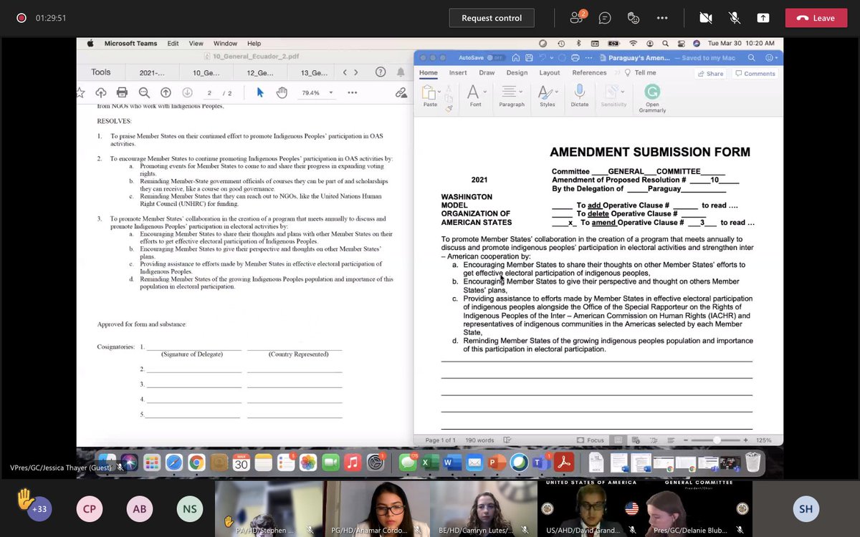This screenshot has width=860, height=537.
Task: Open the Insert ribbon tab in Word
Action: coord(458,72)
